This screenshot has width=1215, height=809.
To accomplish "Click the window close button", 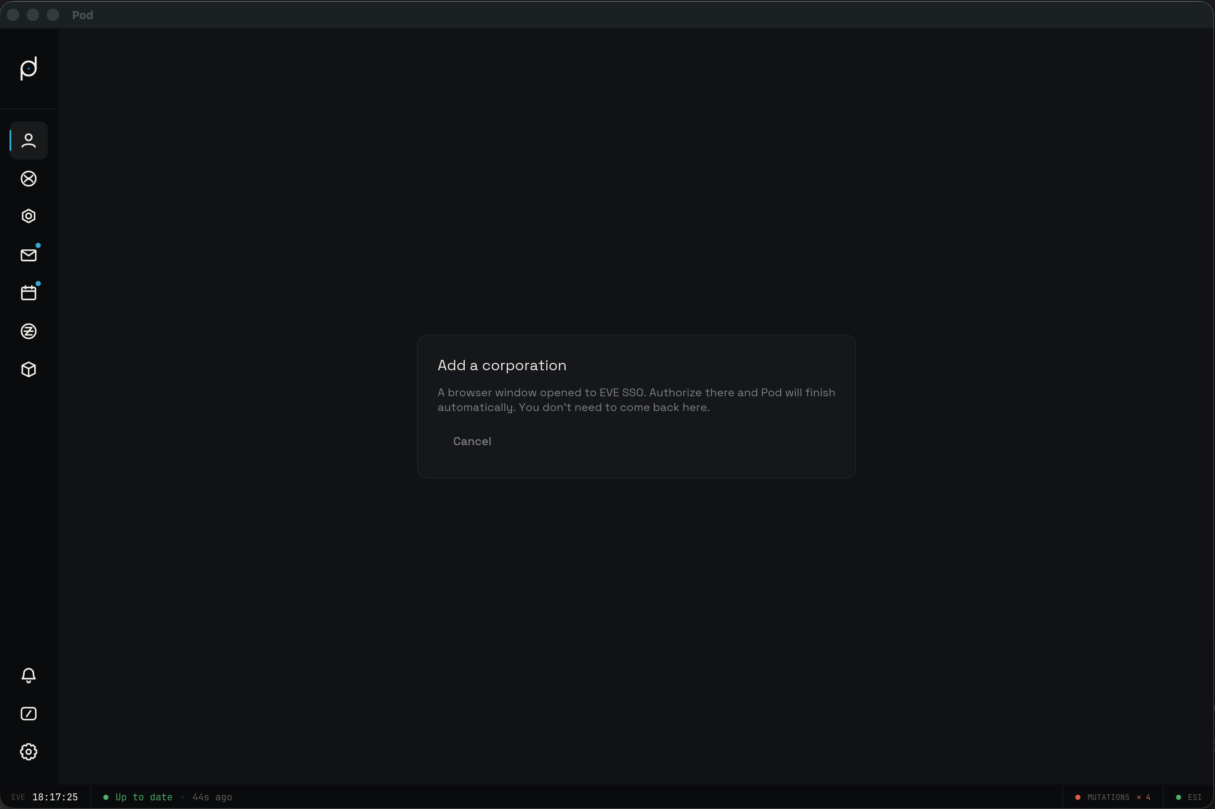I will click(13, 15).
